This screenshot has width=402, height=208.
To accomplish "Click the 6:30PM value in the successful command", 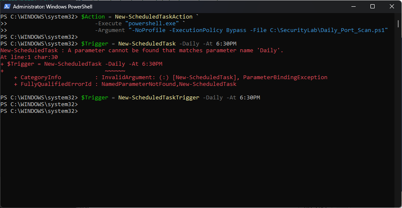I will 249,98.
